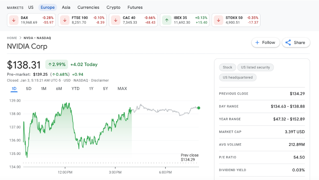Open the Disclaimer link
The image size is (319, 180).
point(100,80)
